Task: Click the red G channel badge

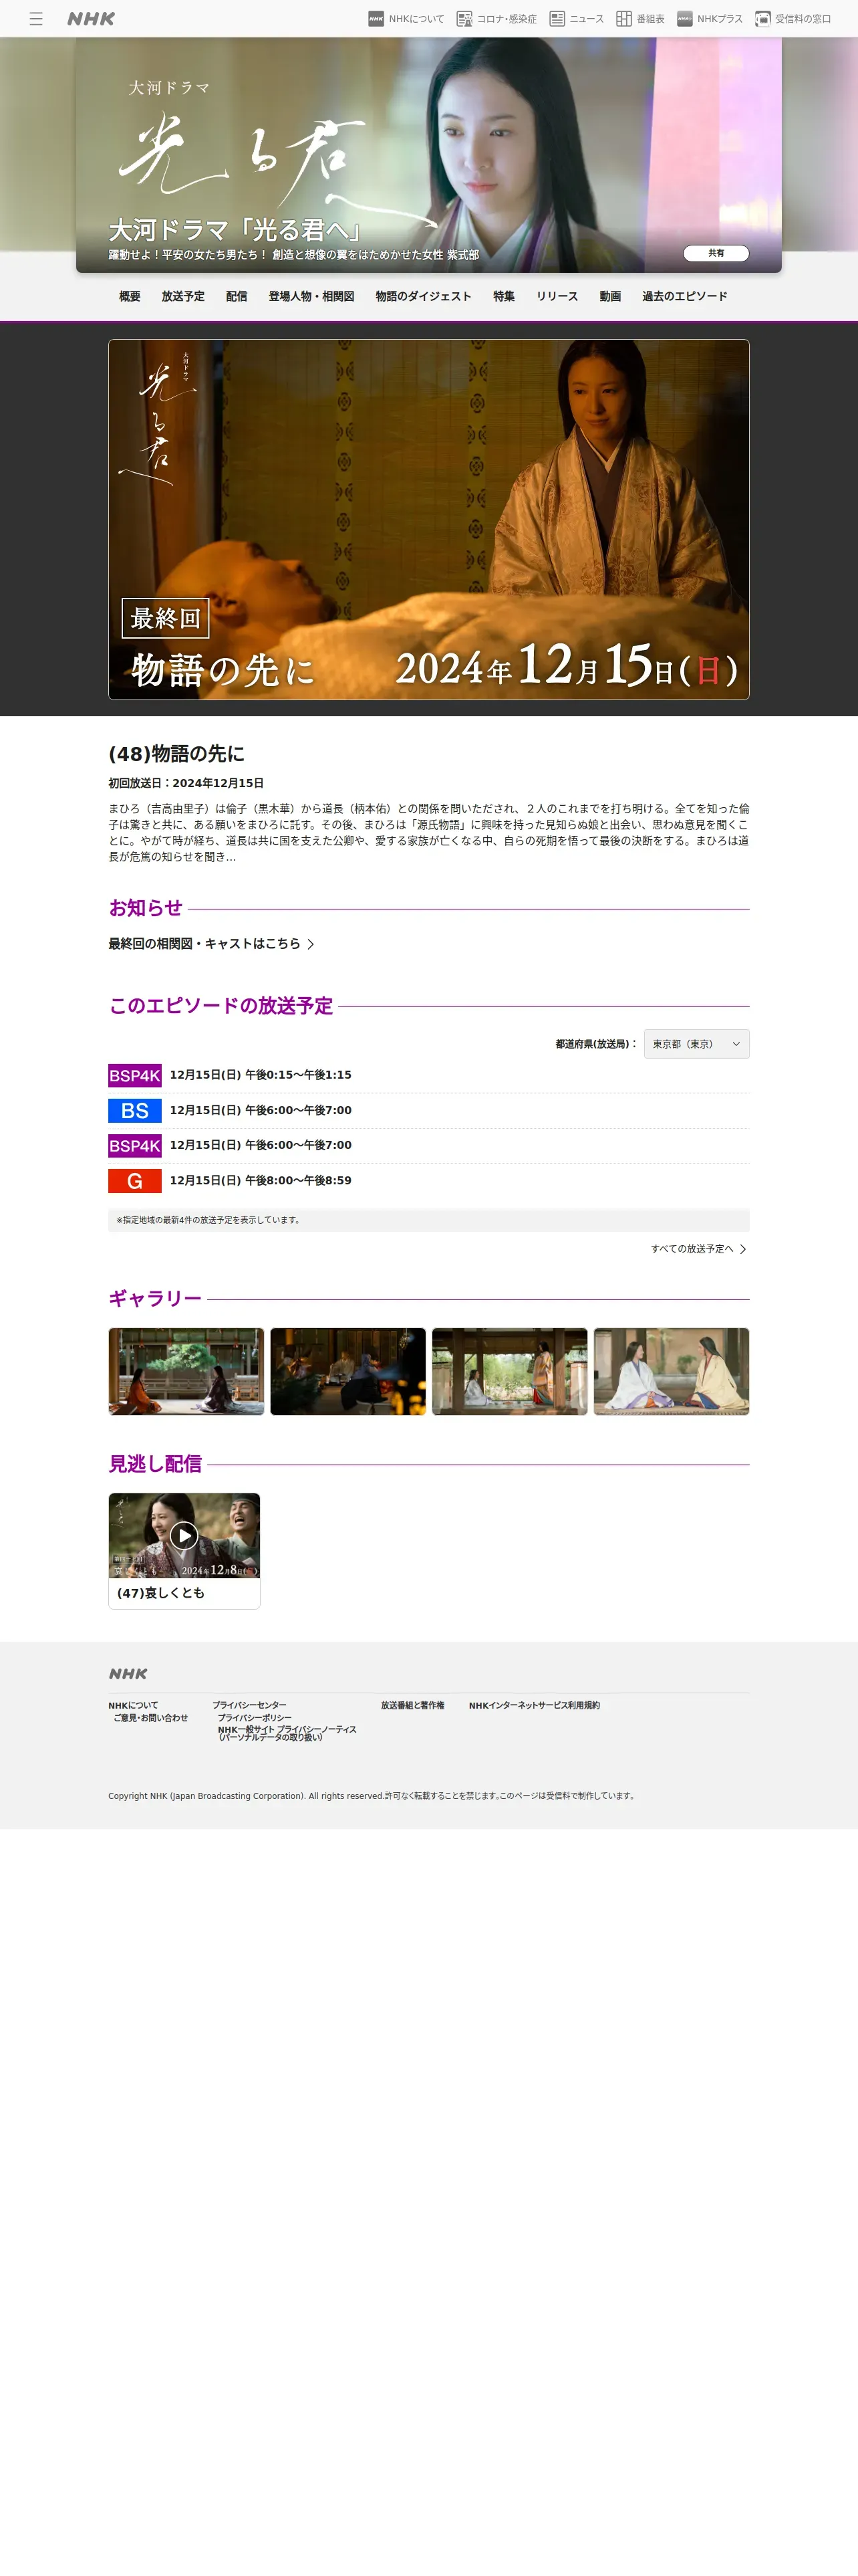Action: [x=135, y=1181]
